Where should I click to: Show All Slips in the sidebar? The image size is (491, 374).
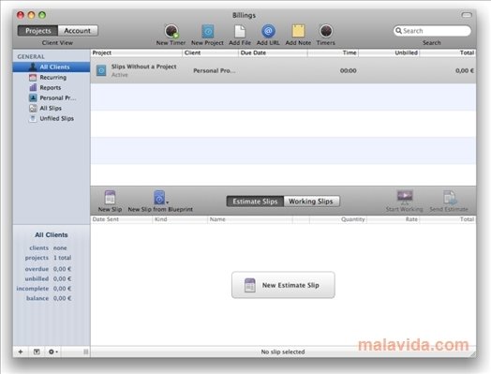point(52,109)
